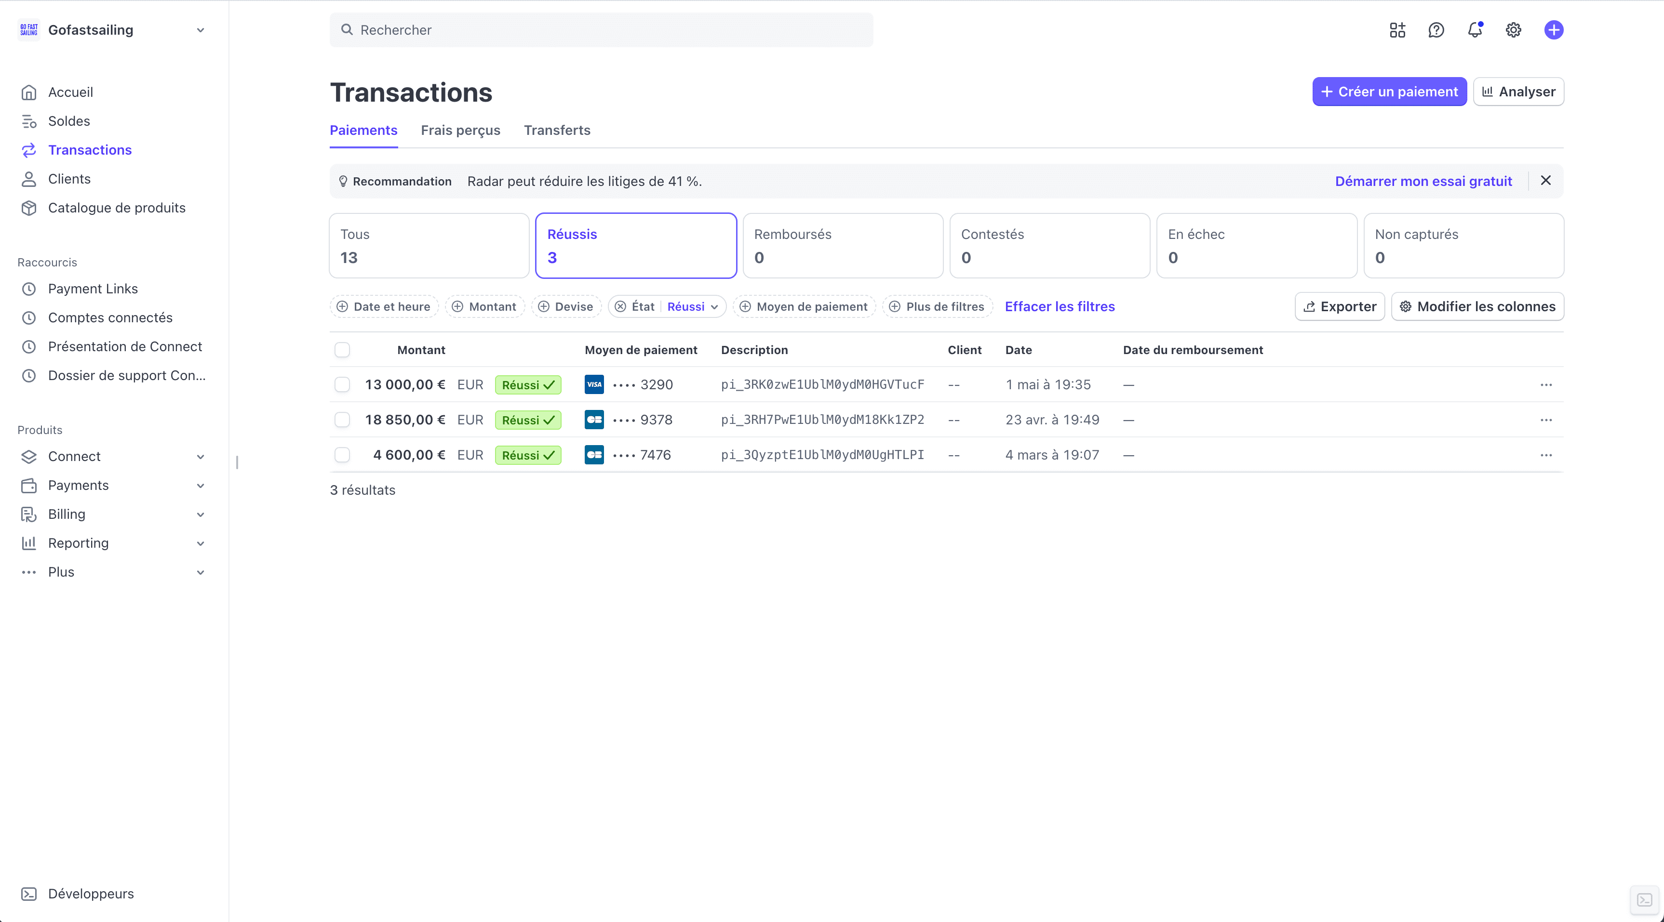Dismiss the Radar recommendation banner
Screen dimensions: 1664x922
1546,181
